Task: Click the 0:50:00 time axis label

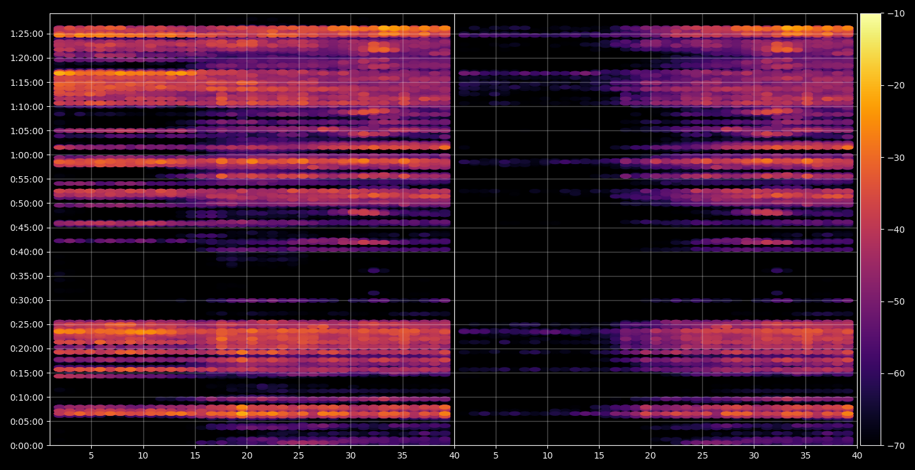Action: tap(27, 203)
